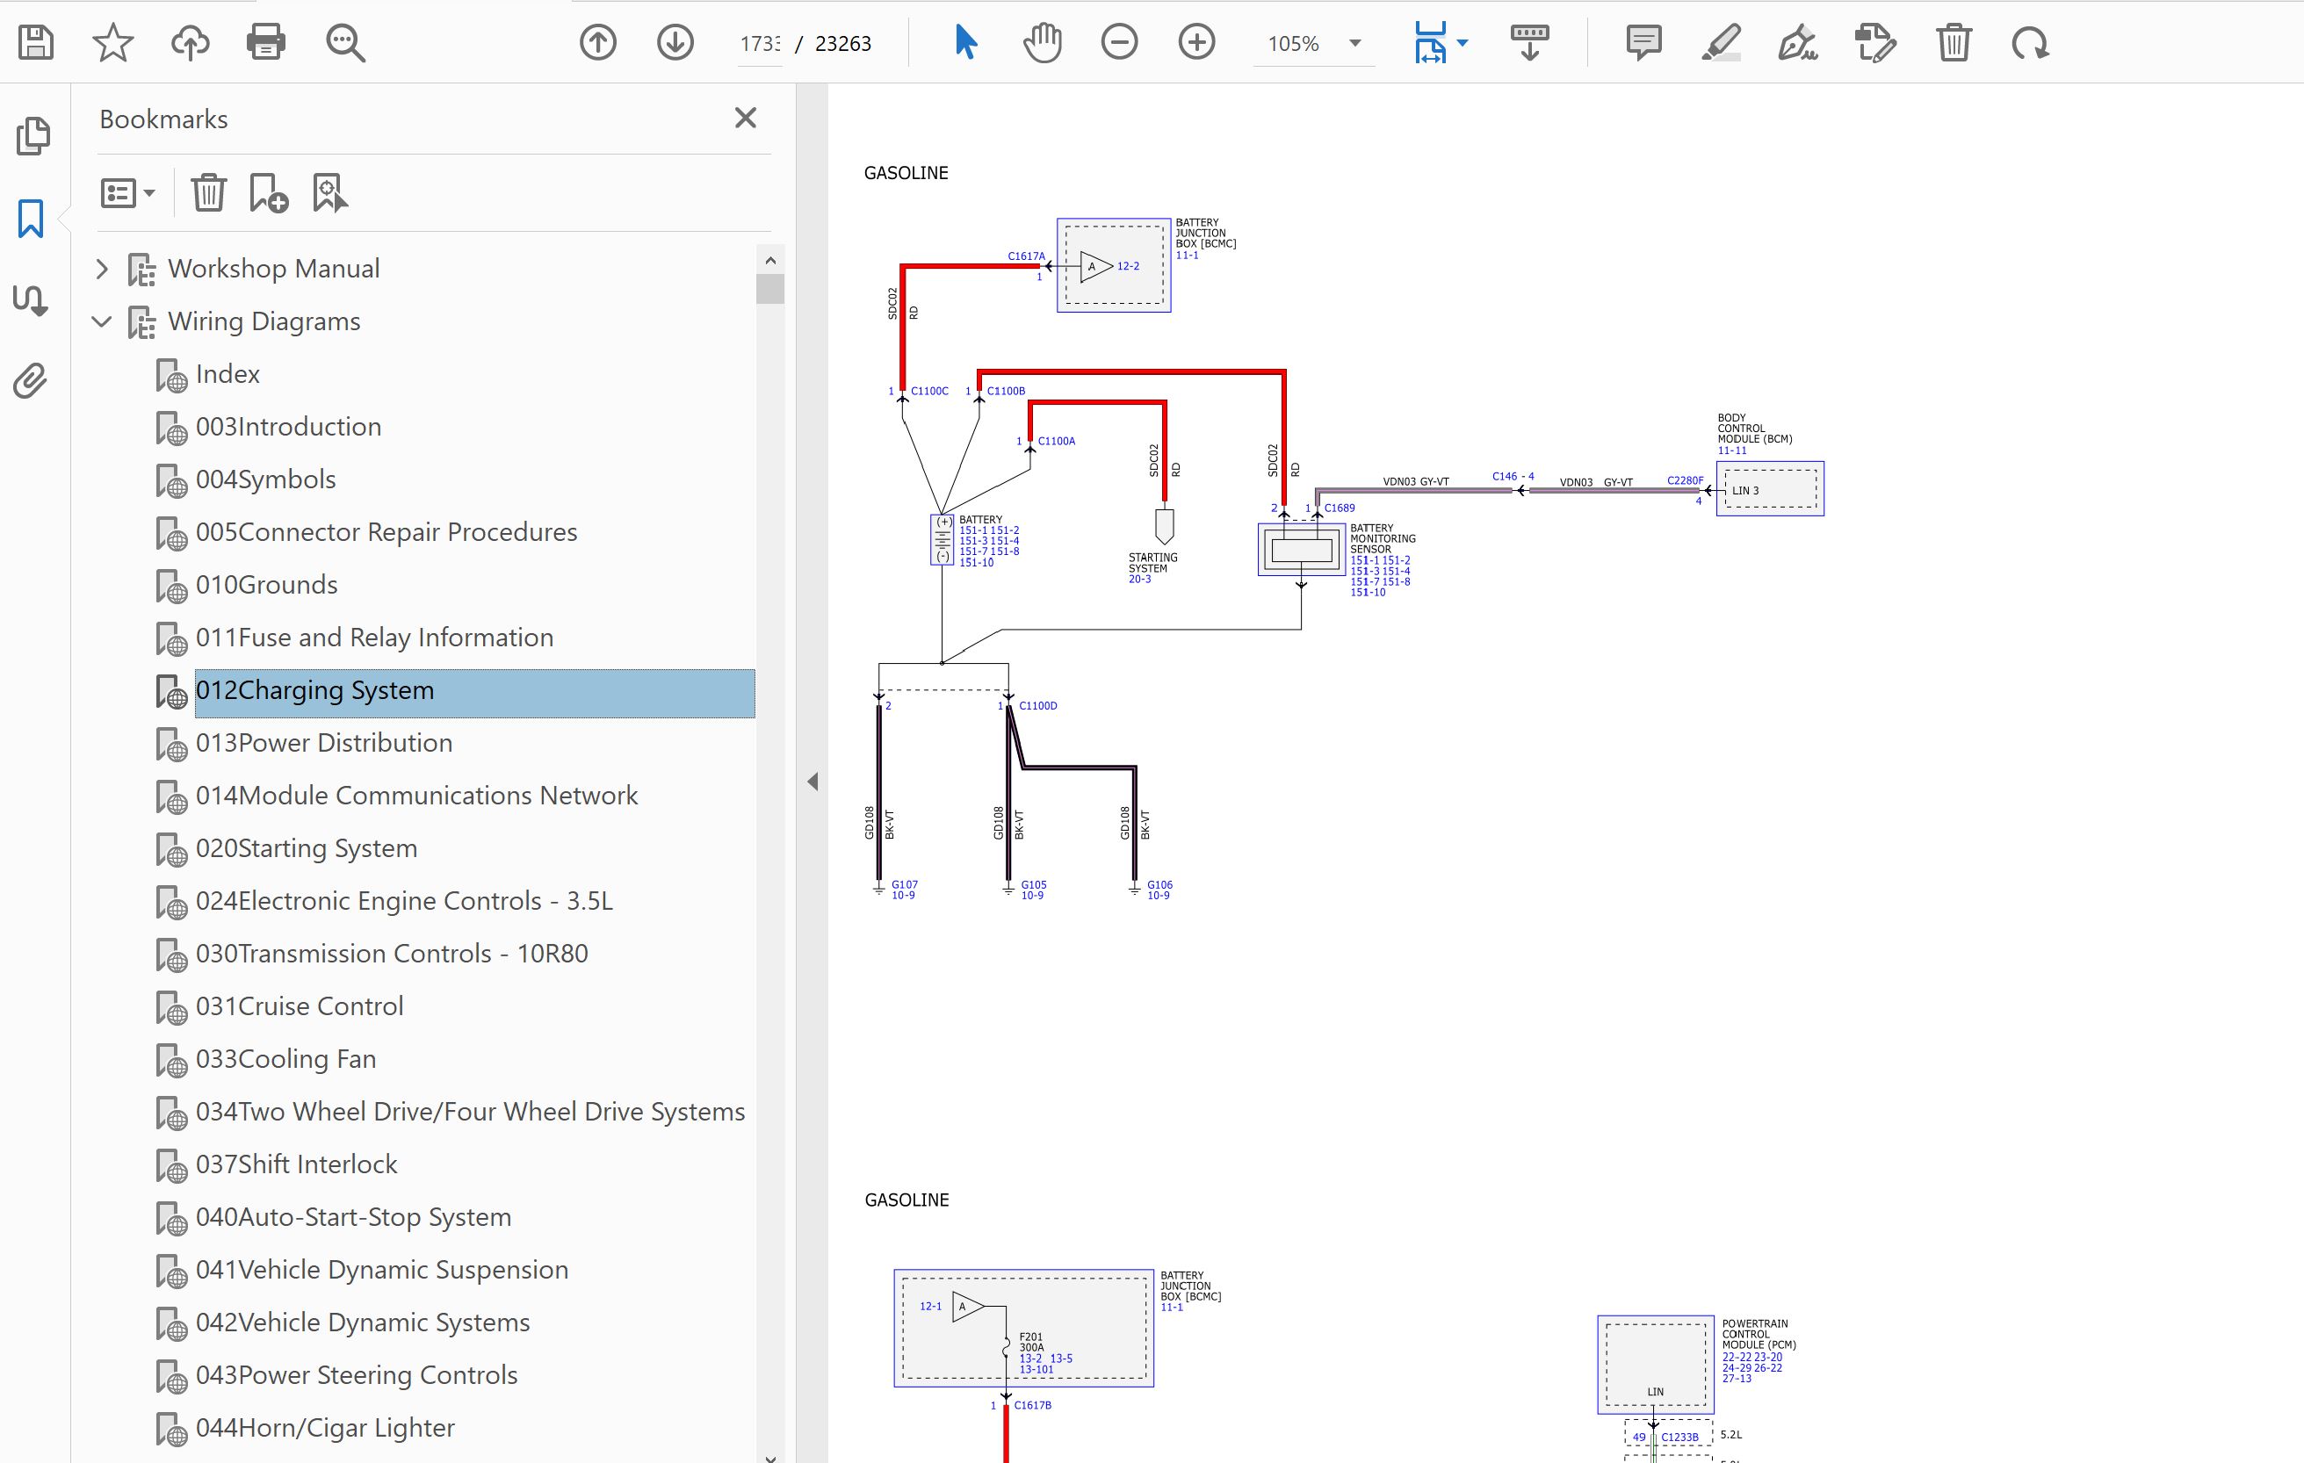Open the 013Power Distribution bookmark

pos(323,743)
